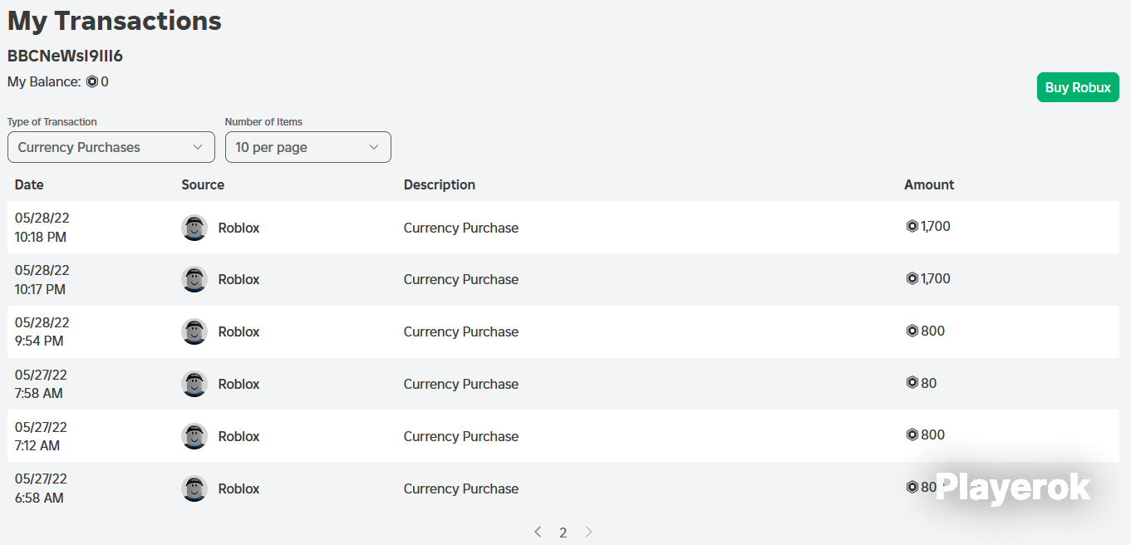The height and width of the screenshot is (545, 1131).
Task: Click the date 05/28/22 9:54 PM
Action: 42,331
